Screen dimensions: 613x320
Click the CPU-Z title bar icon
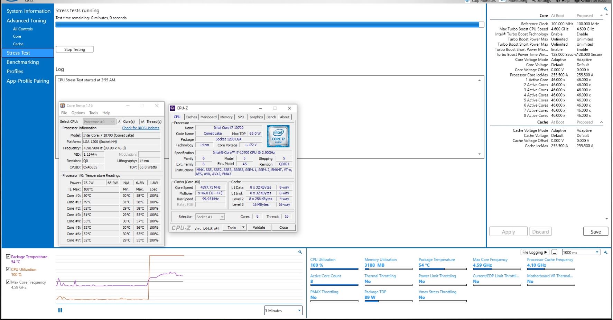pos(173,108)
